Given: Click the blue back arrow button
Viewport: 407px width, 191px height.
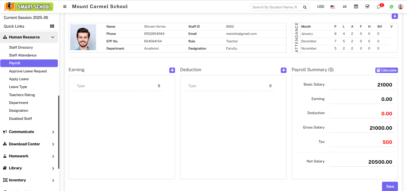Looking at the screenshot, I should [x=395, y=16].
